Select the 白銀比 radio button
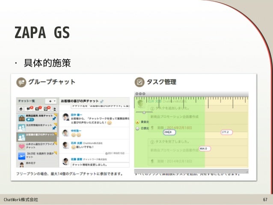This screenshot has height=205, width=273. coord(137,128)
